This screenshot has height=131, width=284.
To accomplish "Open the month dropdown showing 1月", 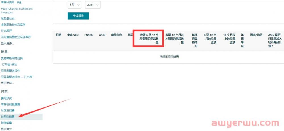I will tap(74, 5).
